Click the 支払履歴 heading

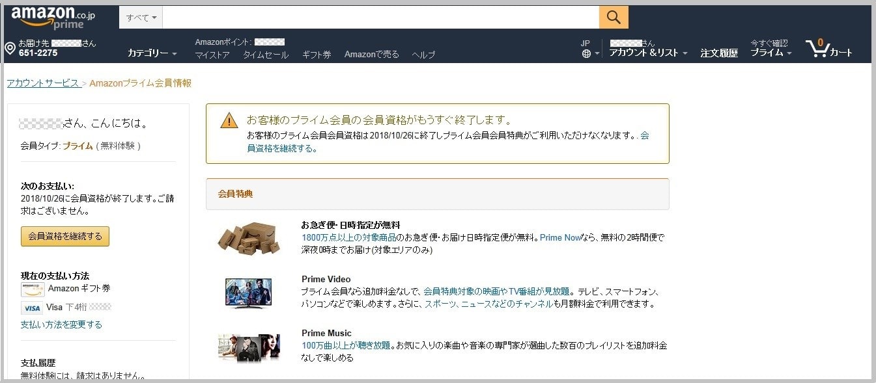pyautogui.click(x=38, y=363)
